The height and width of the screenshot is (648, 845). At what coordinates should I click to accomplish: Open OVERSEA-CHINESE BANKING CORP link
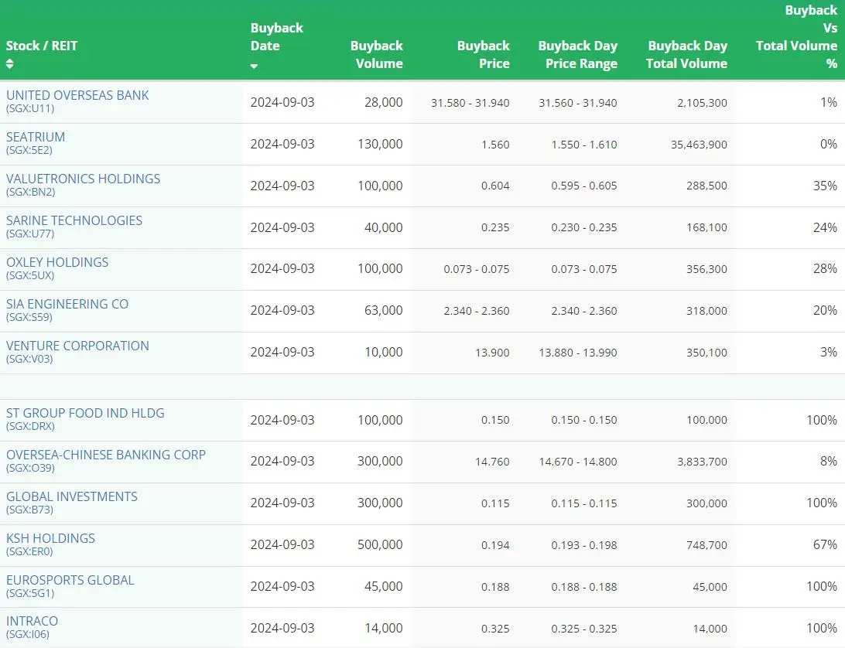[105, 455]
